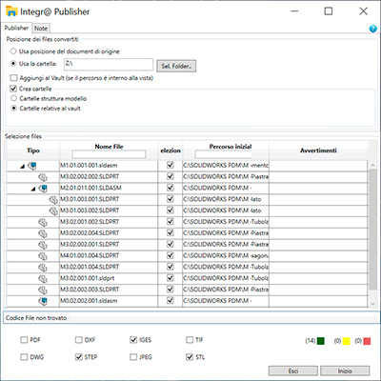
Task: Click the 'Sel. Folder..' button
Action: tap(176, 66)
